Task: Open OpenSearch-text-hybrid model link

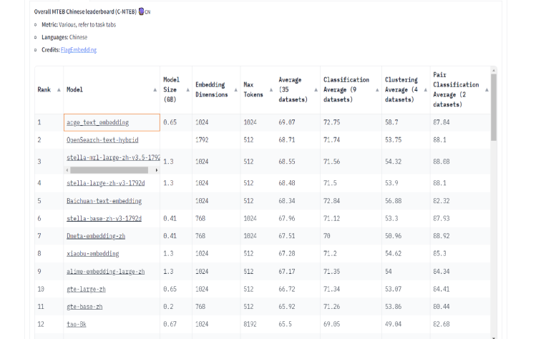Action: pos(102,140)
